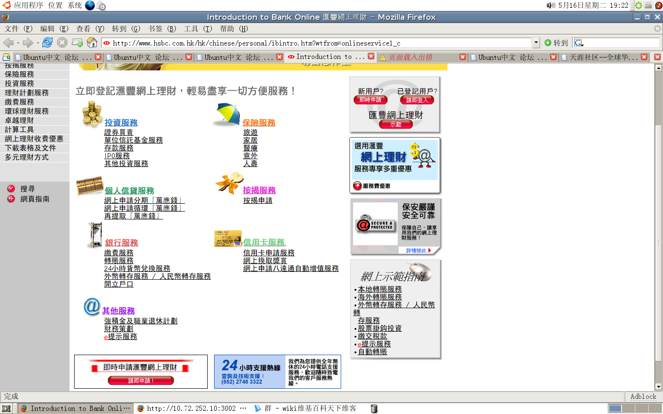Click the golden key mortgage icon
This screenshot has width=663, height=414.
coord(229,184)
